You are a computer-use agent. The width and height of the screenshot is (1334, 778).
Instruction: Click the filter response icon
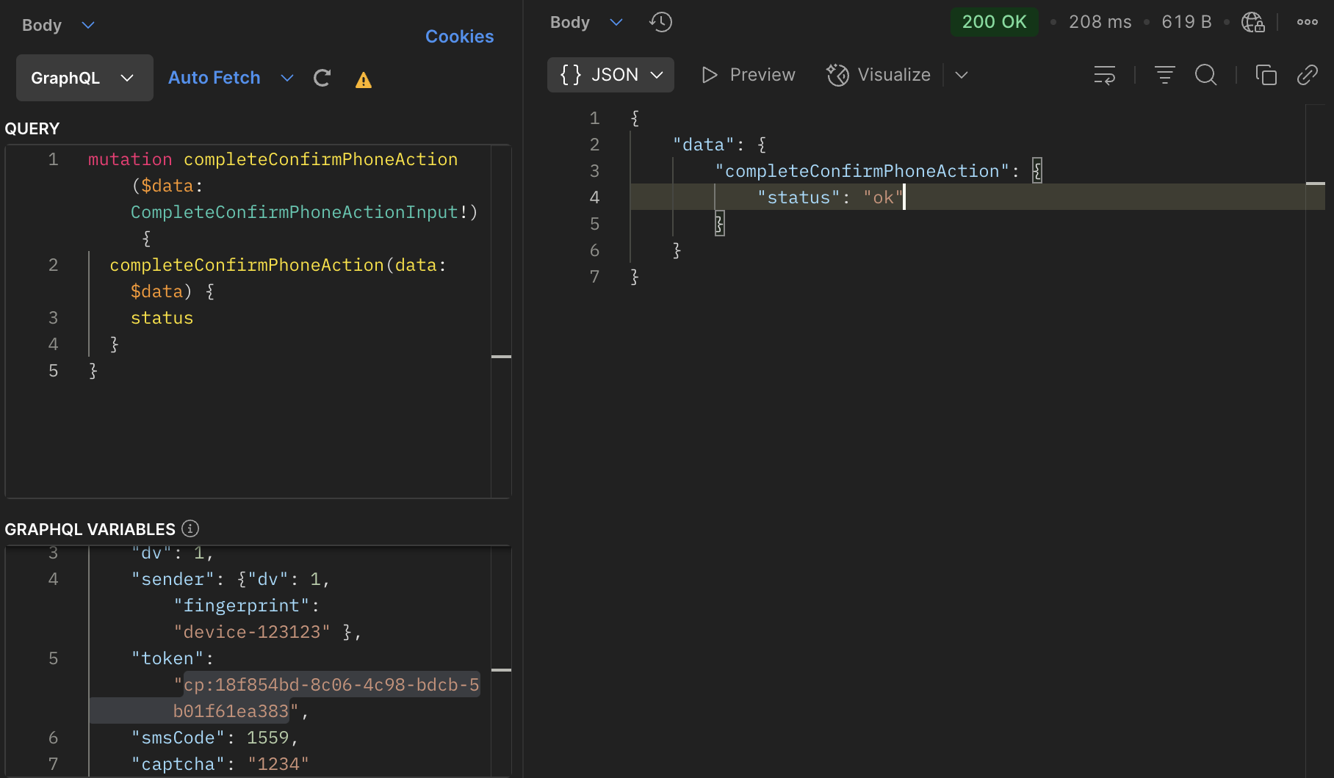point(1164,75)
